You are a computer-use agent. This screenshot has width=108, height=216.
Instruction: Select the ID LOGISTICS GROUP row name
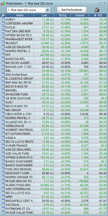[x=19, y=79]
